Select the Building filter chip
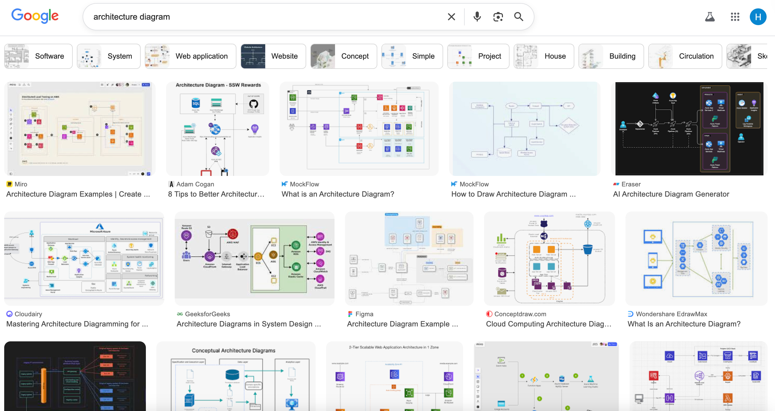The width and height of the screenshot is (775, 411). pyautogui.click(x=611, y=56)
